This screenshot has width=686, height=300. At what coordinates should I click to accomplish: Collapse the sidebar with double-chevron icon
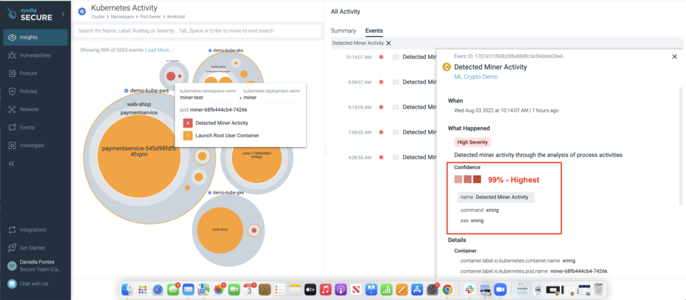12,164
